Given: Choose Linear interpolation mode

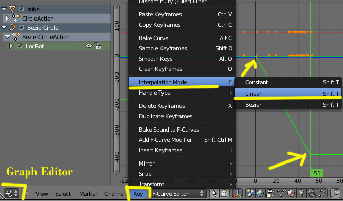Looking at the screenshot, I should pyautogui.click(x=288, y=94).
